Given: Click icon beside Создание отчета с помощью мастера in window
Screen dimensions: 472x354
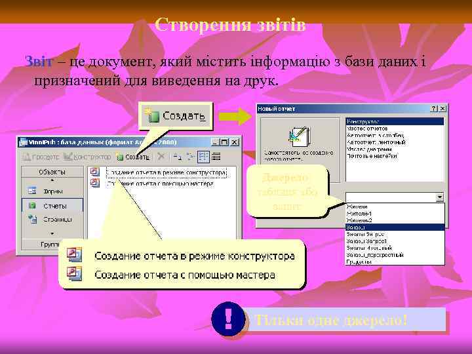Looking at the screenshot, I should click(95, 183).
